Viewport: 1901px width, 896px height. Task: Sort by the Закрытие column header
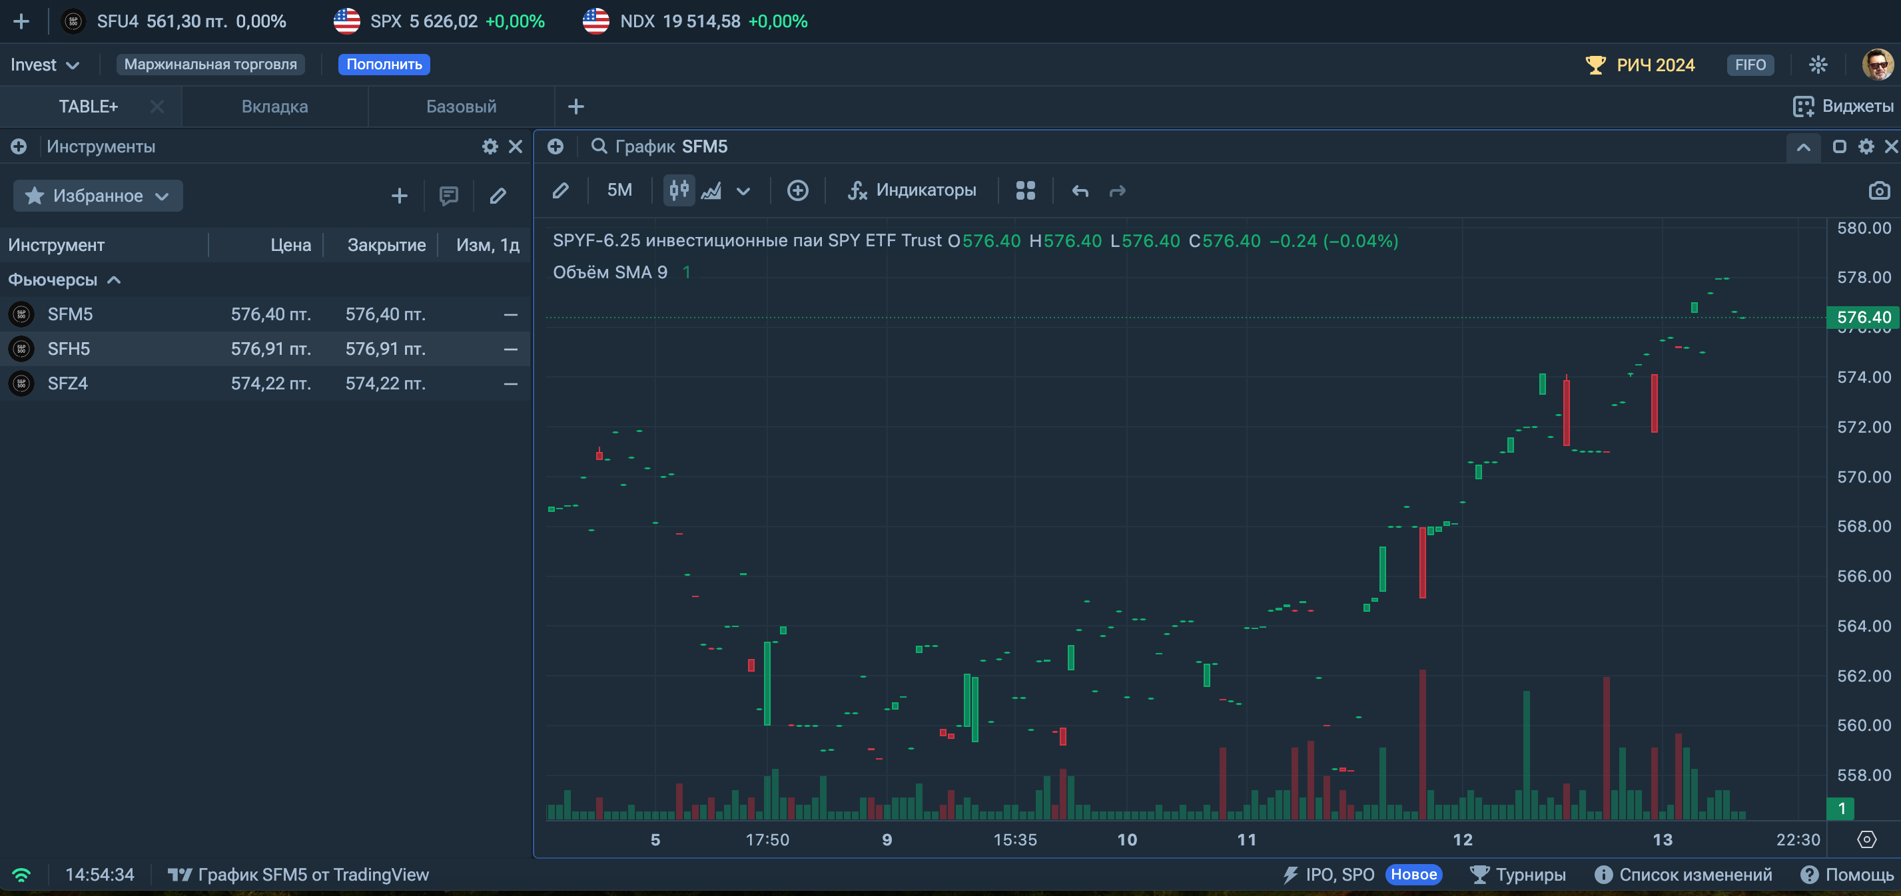coord(386,245)
